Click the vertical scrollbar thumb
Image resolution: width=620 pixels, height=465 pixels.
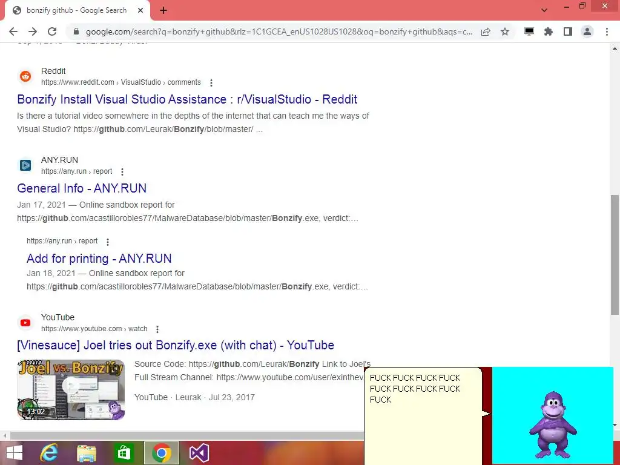615,255
